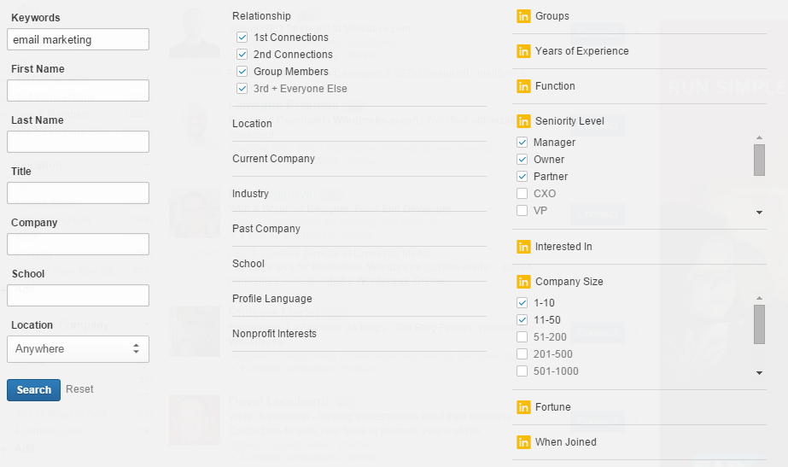Click the premium icon next to Company Size
The height and width of the screenshot is (467, 788).
(523, 282)
